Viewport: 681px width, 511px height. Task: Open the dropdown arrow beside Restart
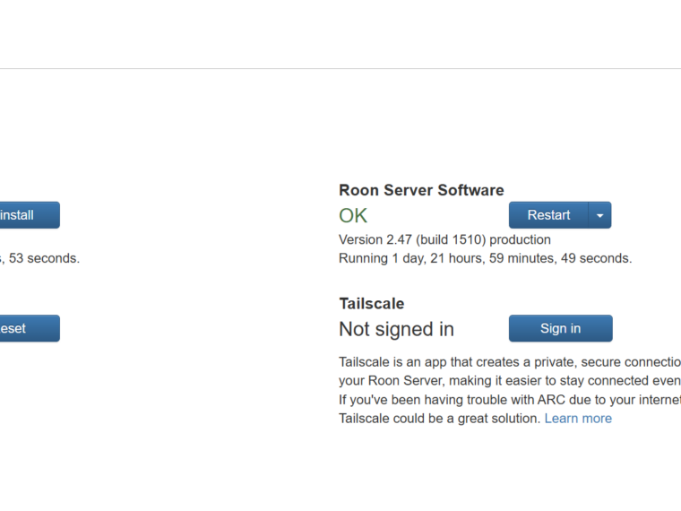[599, 215]
